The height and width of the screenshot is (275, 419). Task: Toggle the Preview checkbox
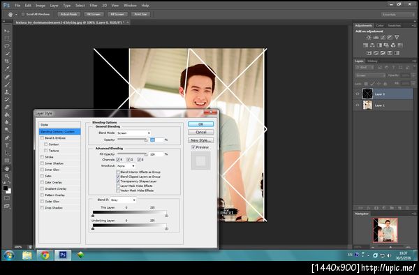(x=193, y=147)
